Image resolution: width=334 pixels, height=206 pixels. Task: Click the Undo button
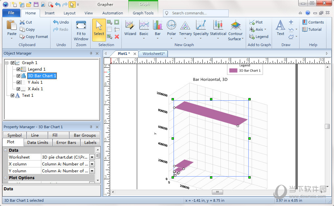click(x=61, y=22)
